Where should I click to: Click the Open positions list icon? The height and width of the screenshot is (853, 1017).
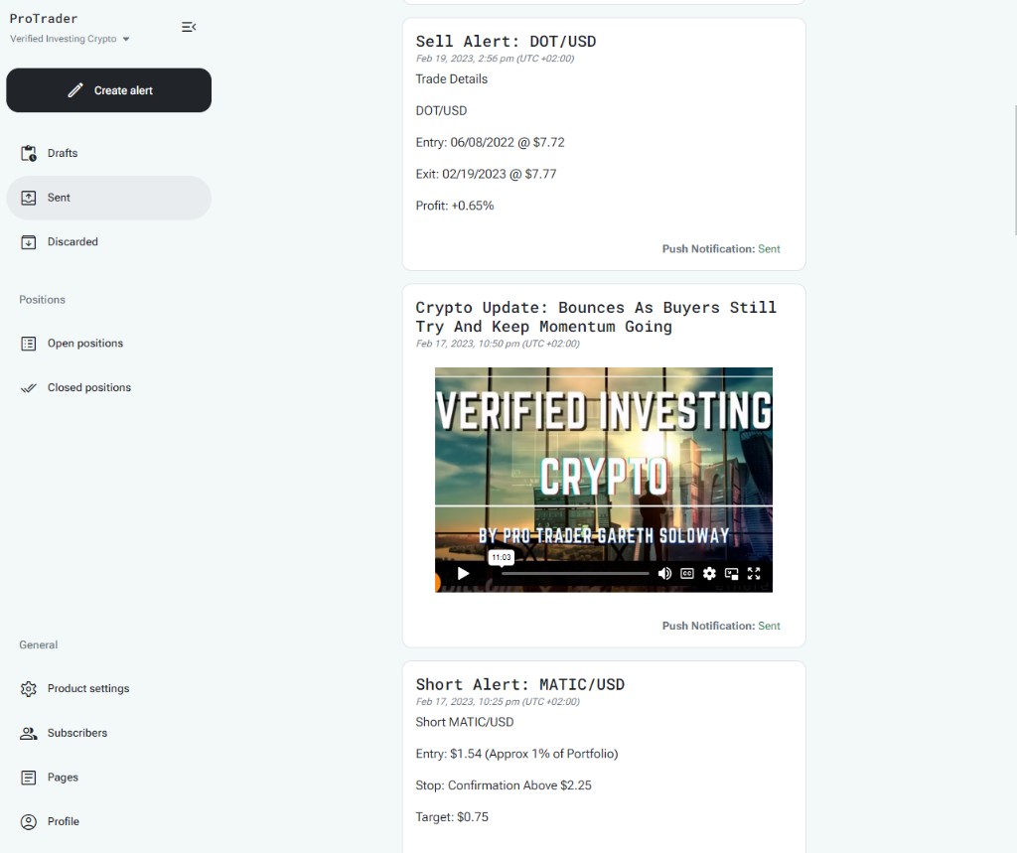coord(29,344)
